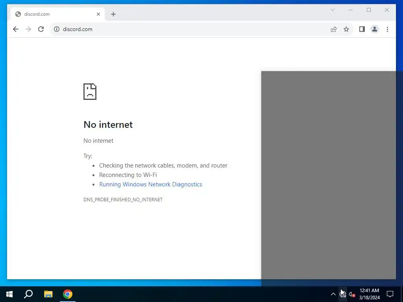Open the notification action center
Image resolution: width=403 pixels, height=302 pixels.
pyautogui.click(x=390, y=294)
